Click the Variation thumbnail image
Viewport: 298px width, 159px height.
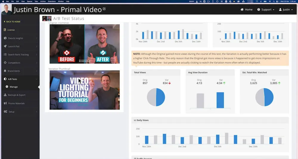(84, 90)
